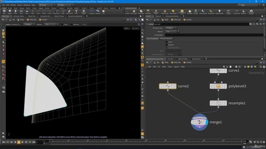Viewport: 266px width, 149px height.
Task: Switch to the Fitting Properties tab
Action: (x=166, y=38)
